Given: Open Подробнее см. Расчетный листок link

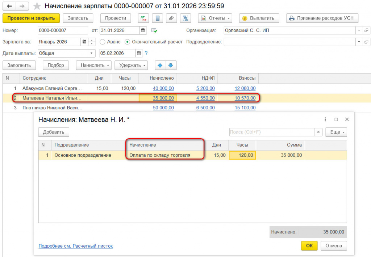Looking at the screenshot, I should click(76, 246).
